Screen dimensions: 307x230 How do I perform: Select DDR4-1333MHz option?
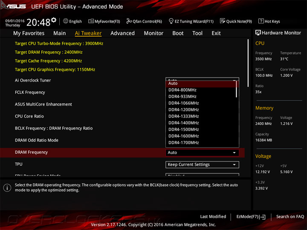coord(201,116)
